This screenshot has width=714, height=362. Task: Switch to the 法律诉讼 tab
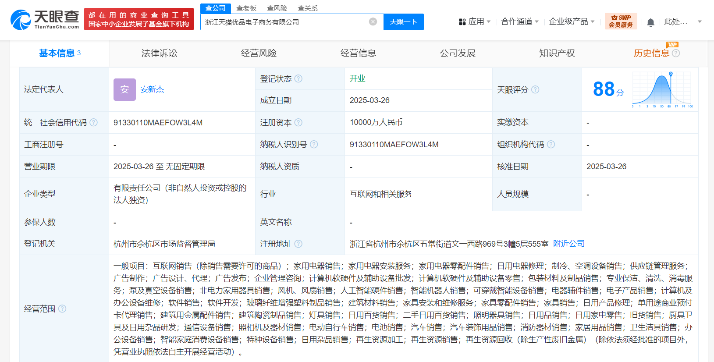[159, 53]
